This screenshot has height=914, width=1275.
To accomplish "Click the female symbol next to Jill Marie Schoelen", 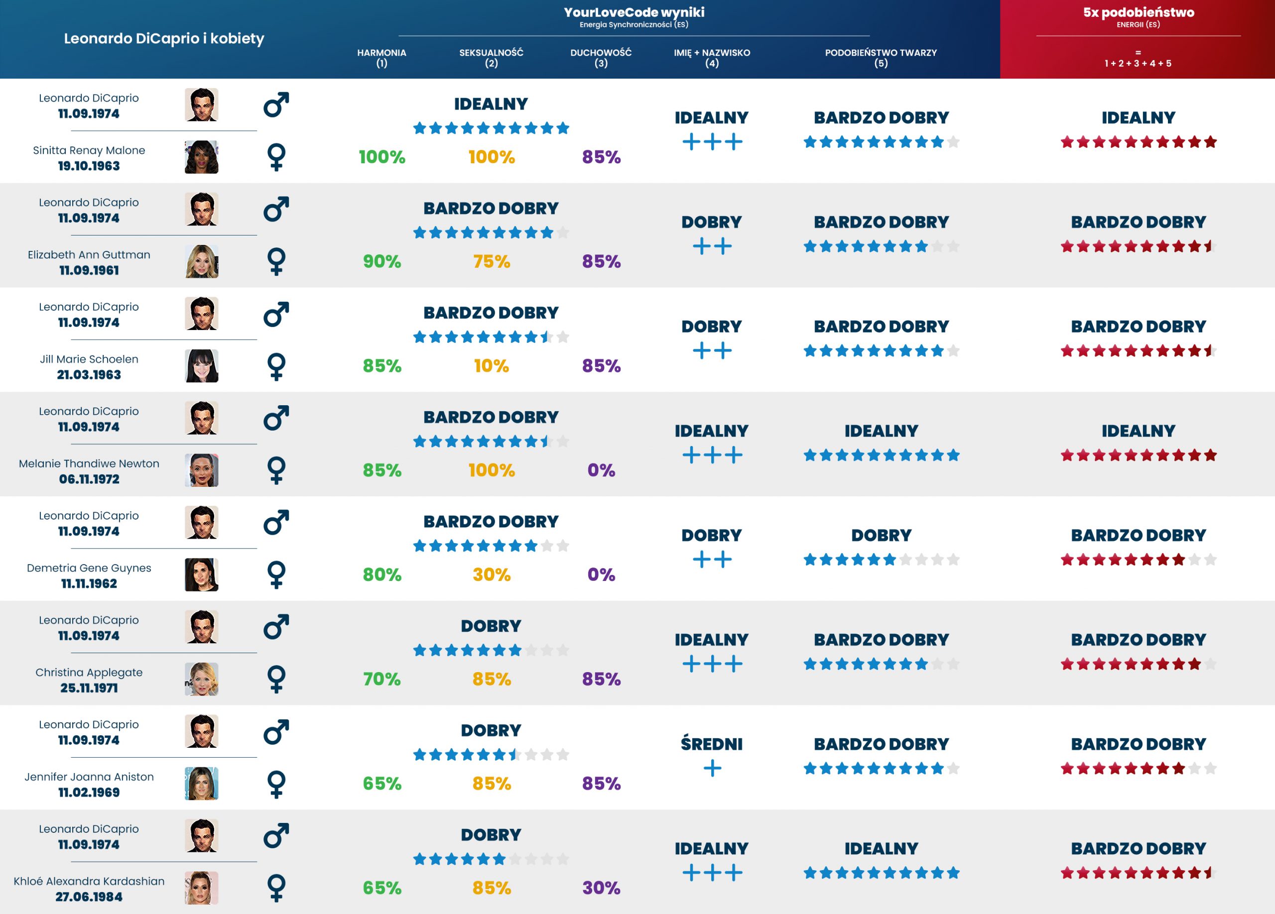I will pos(276,366).
